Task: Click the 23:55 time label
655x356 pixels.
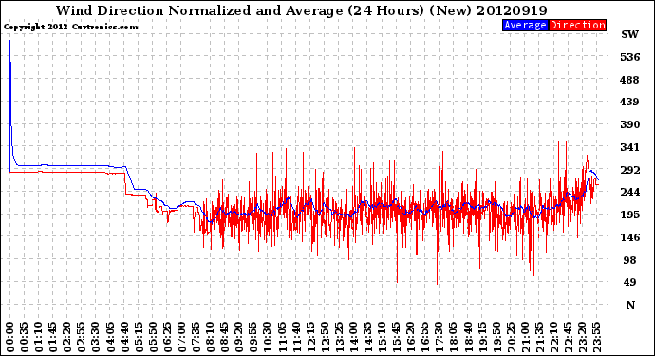Action: [x=596, y=337]
